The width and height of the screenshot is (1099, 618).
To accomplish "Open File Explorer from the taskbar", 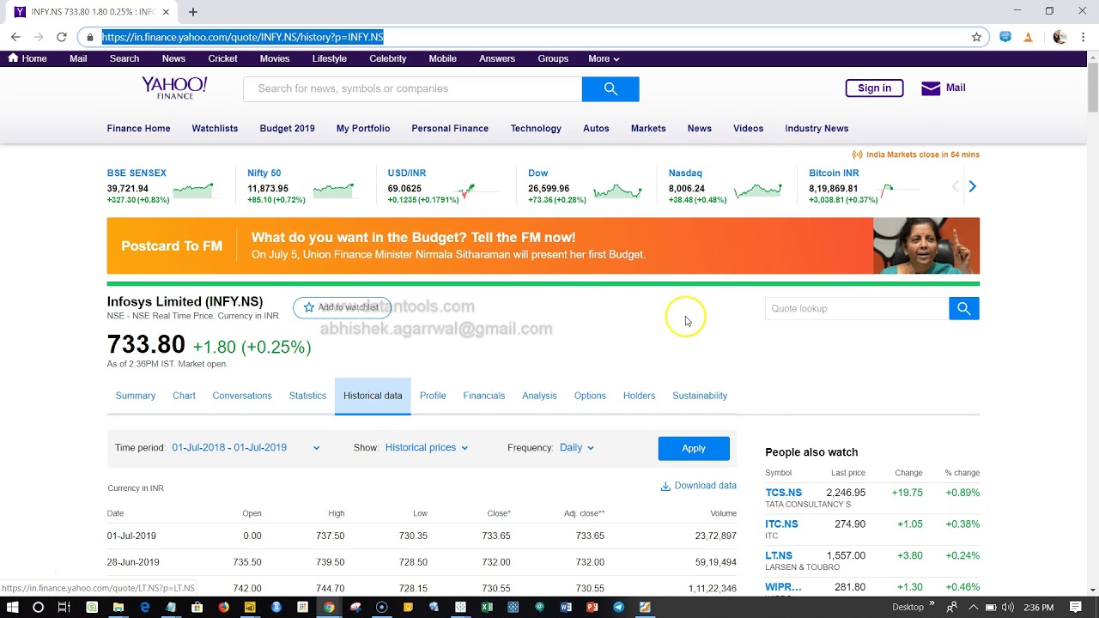I will tap(118, 607).
